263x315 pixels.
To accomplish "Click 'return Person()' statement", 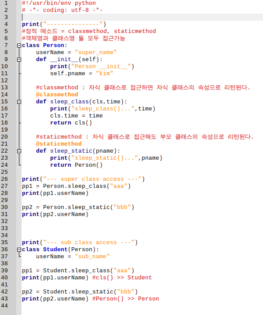I will coord(76,165).
